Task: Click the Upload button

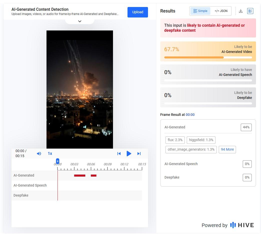Action: click(x=137, y=12)
